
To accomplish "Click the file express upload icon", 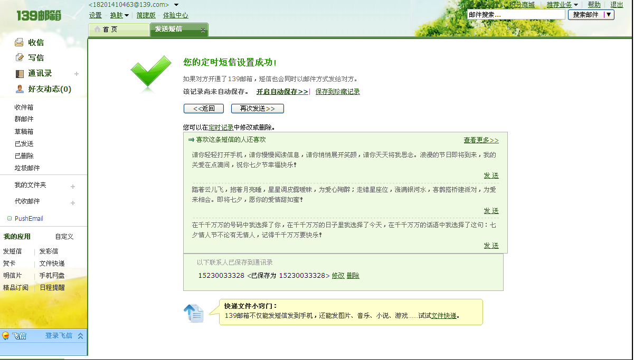I will pyautogui.click(x=194, y=313).
